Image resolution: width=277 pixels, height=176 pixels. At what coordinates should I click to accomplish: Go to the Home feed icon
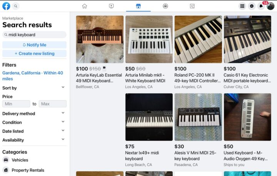(x=85, y=6)
